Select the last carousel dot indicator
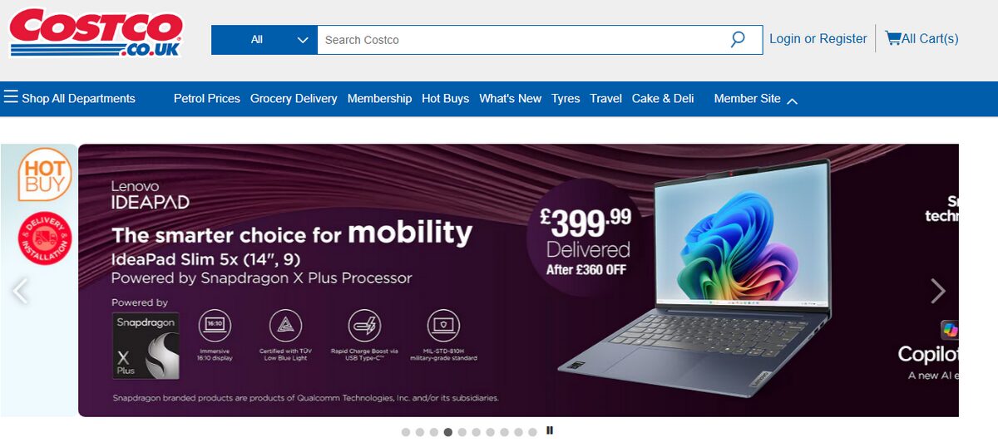 533,432
